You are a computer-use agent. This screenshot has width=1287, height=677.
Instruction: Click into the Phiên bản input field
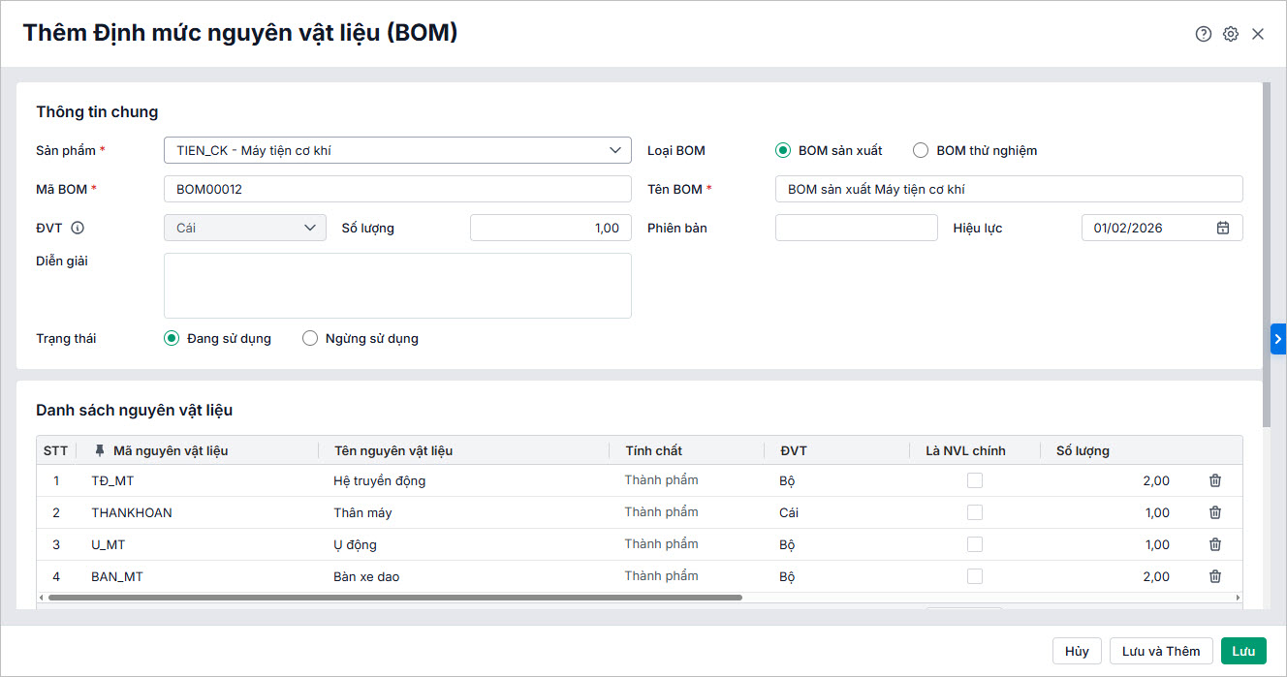coord(856,229)
